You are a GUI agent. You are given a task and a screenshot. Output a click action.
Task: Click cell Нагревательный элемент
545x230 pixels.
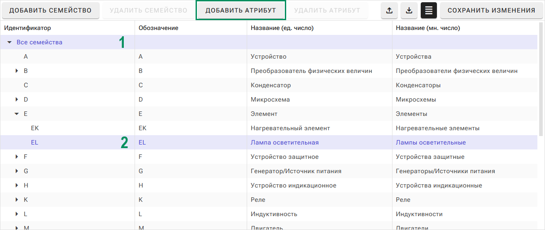click(x=290, y=128)
